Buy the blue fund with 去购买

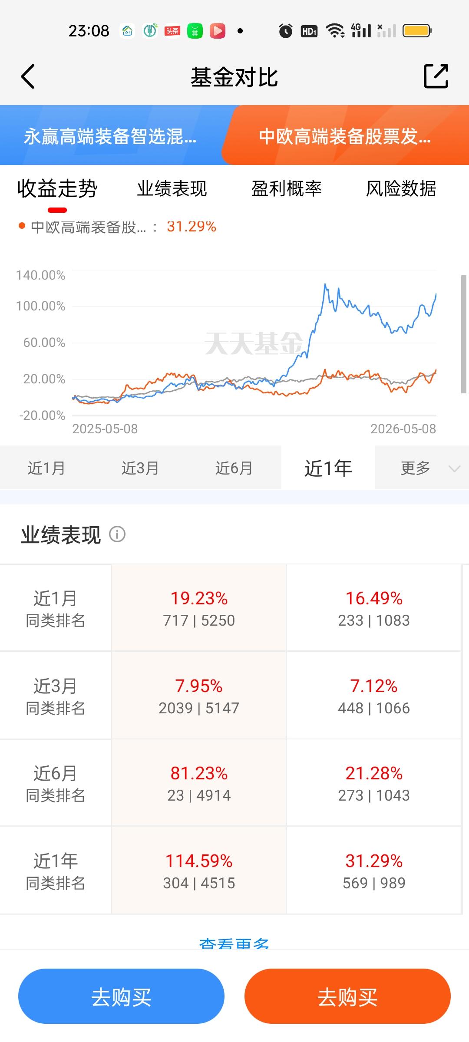point(121,996)
